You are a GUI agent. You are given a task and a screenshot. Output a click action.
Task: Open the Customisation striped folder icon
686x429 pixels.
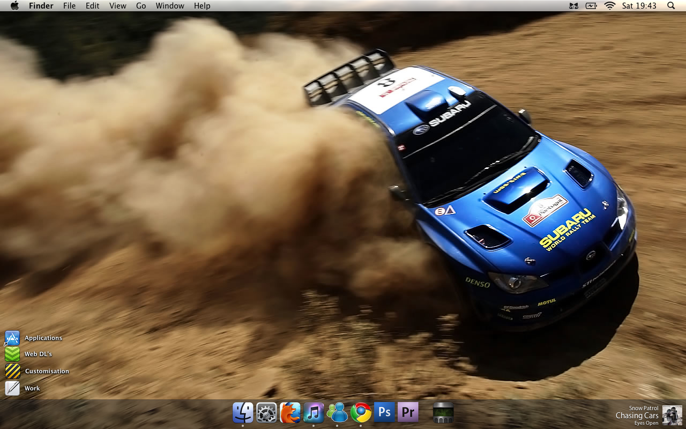pyautogui.click(x=12, y=371)
